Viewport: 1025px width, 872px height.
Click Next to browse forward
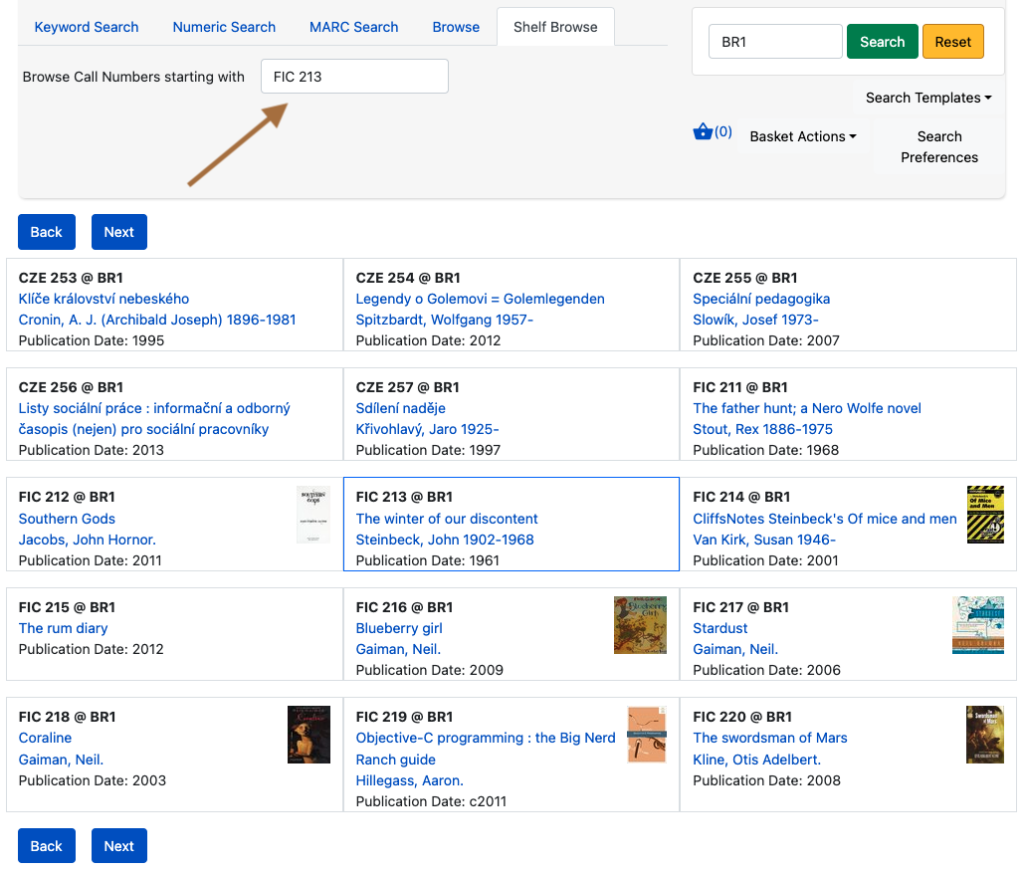point(118,231)
